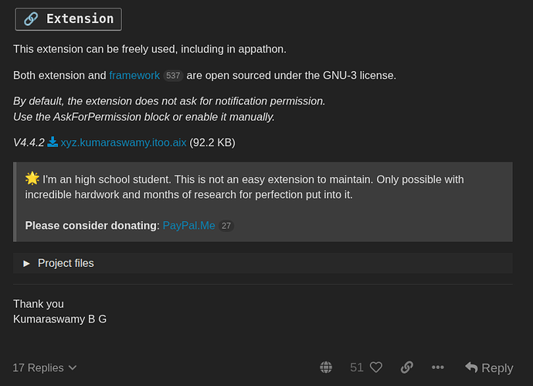Show more actions via the ellipsis icon
This screenshot has height=386, width=533.
438,367
